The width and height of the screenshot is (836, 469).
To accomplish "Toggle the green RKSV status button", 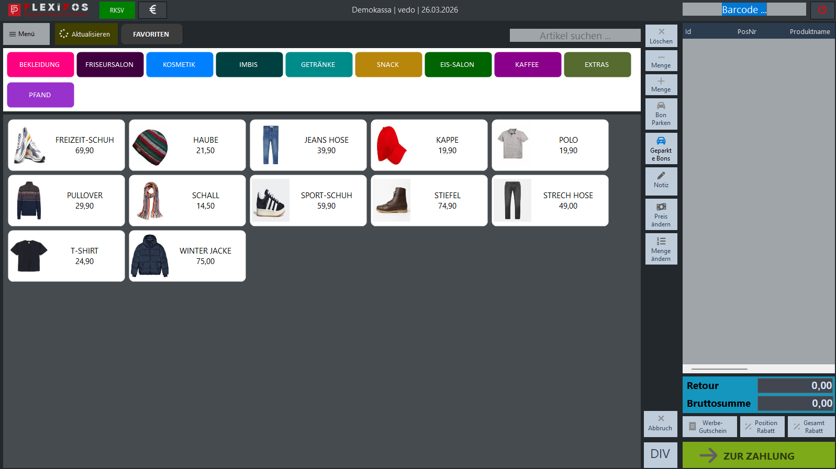I will (117, 10).
